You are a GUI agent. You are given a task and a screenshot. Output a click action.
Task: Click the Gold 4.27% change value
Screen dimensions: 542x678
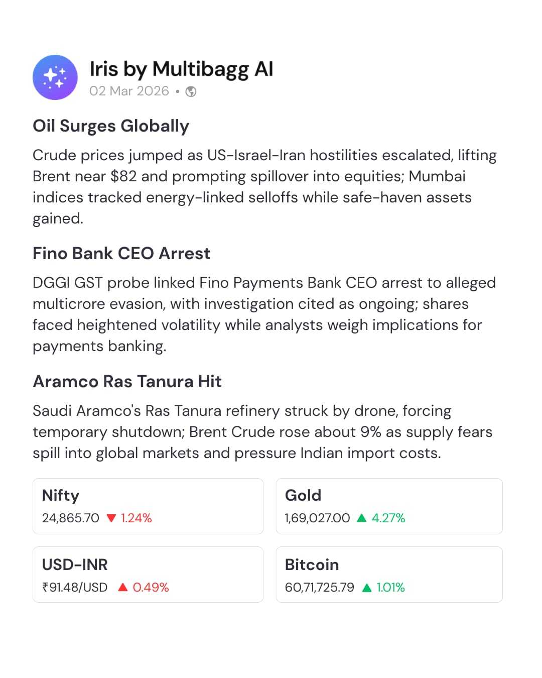pos(388,518)
